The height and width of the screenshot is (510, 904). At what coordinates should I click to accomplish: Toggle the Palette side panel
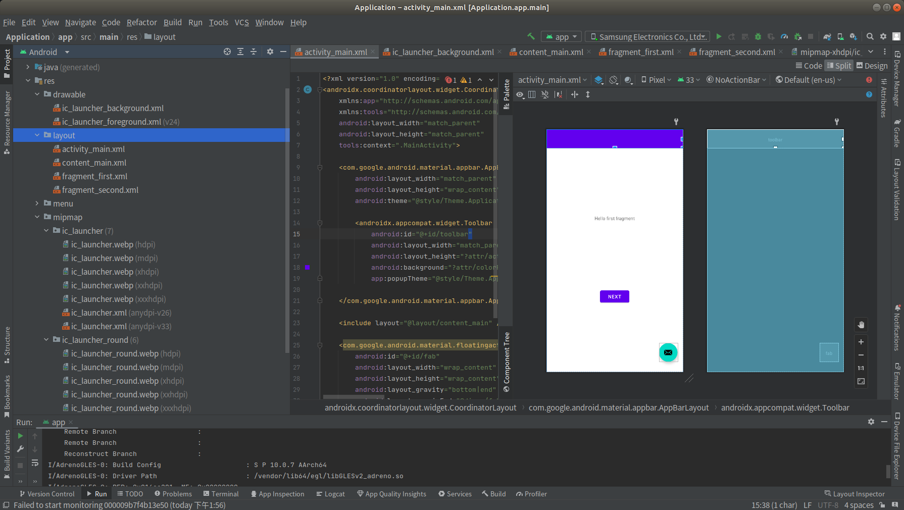pyautogui.click(x=507, y=94)
